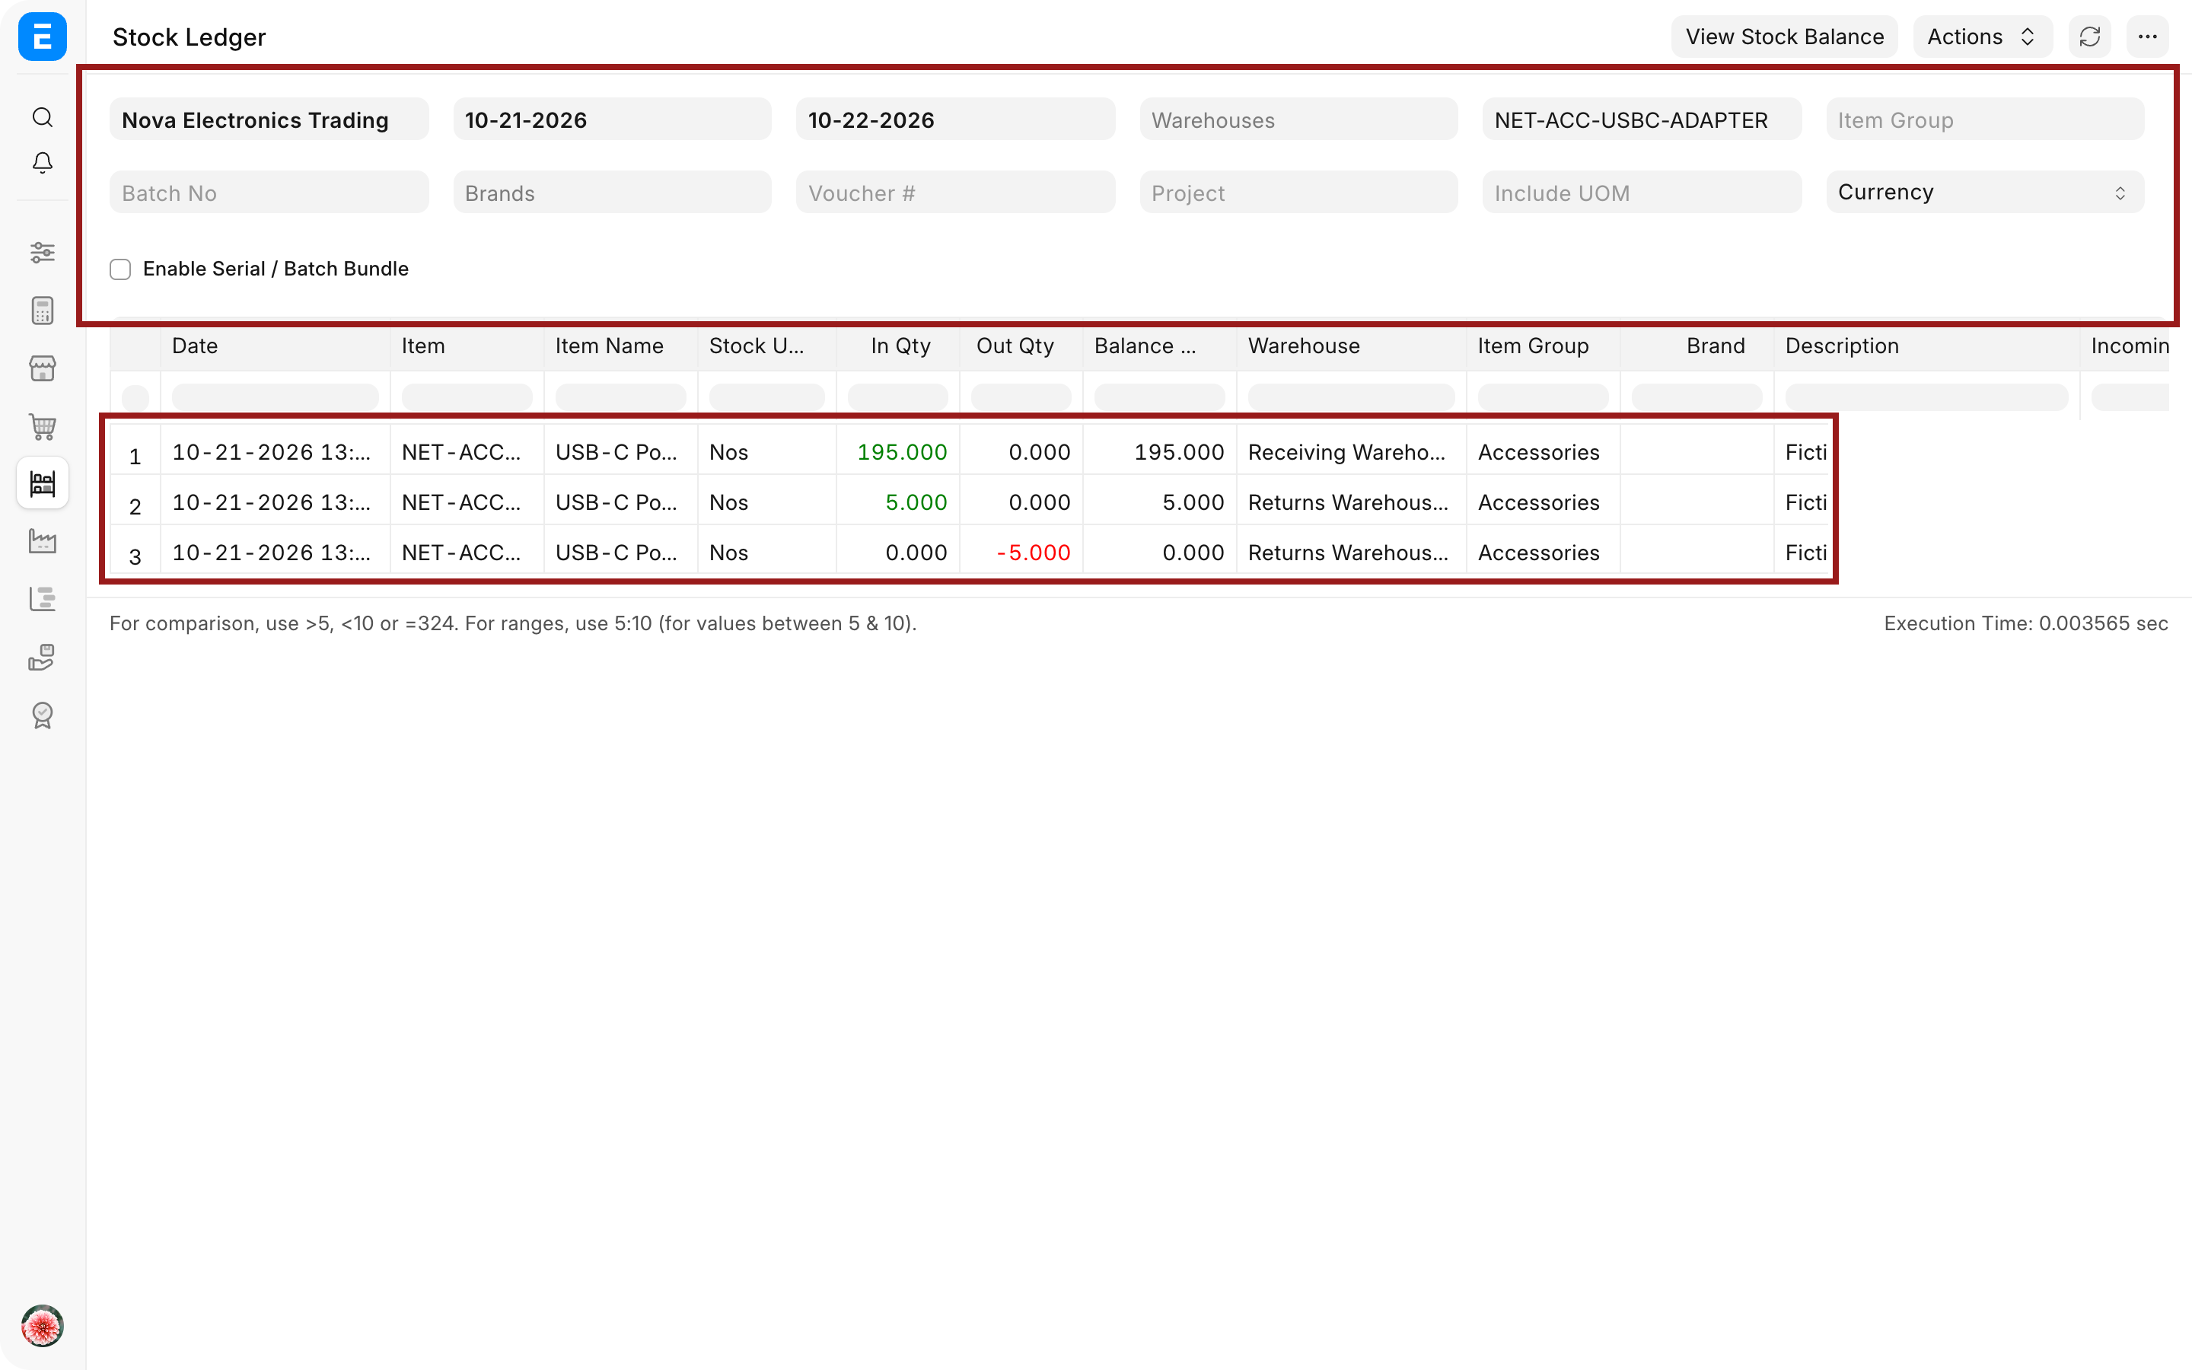Open the three-dot more options menu

pyautogui.click(x=2148, y=37)
